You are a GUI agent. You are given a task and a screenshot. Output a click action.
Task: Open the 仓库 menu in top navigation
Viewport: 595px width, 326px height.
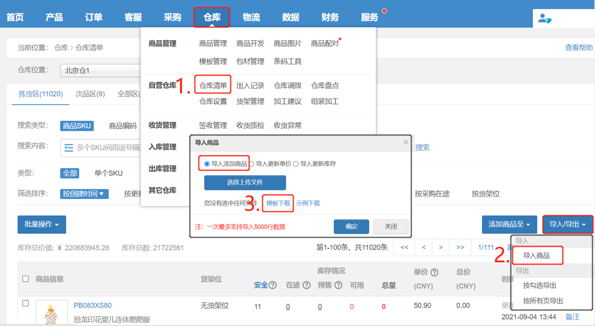pyautogui.click(x=212, y=17)
